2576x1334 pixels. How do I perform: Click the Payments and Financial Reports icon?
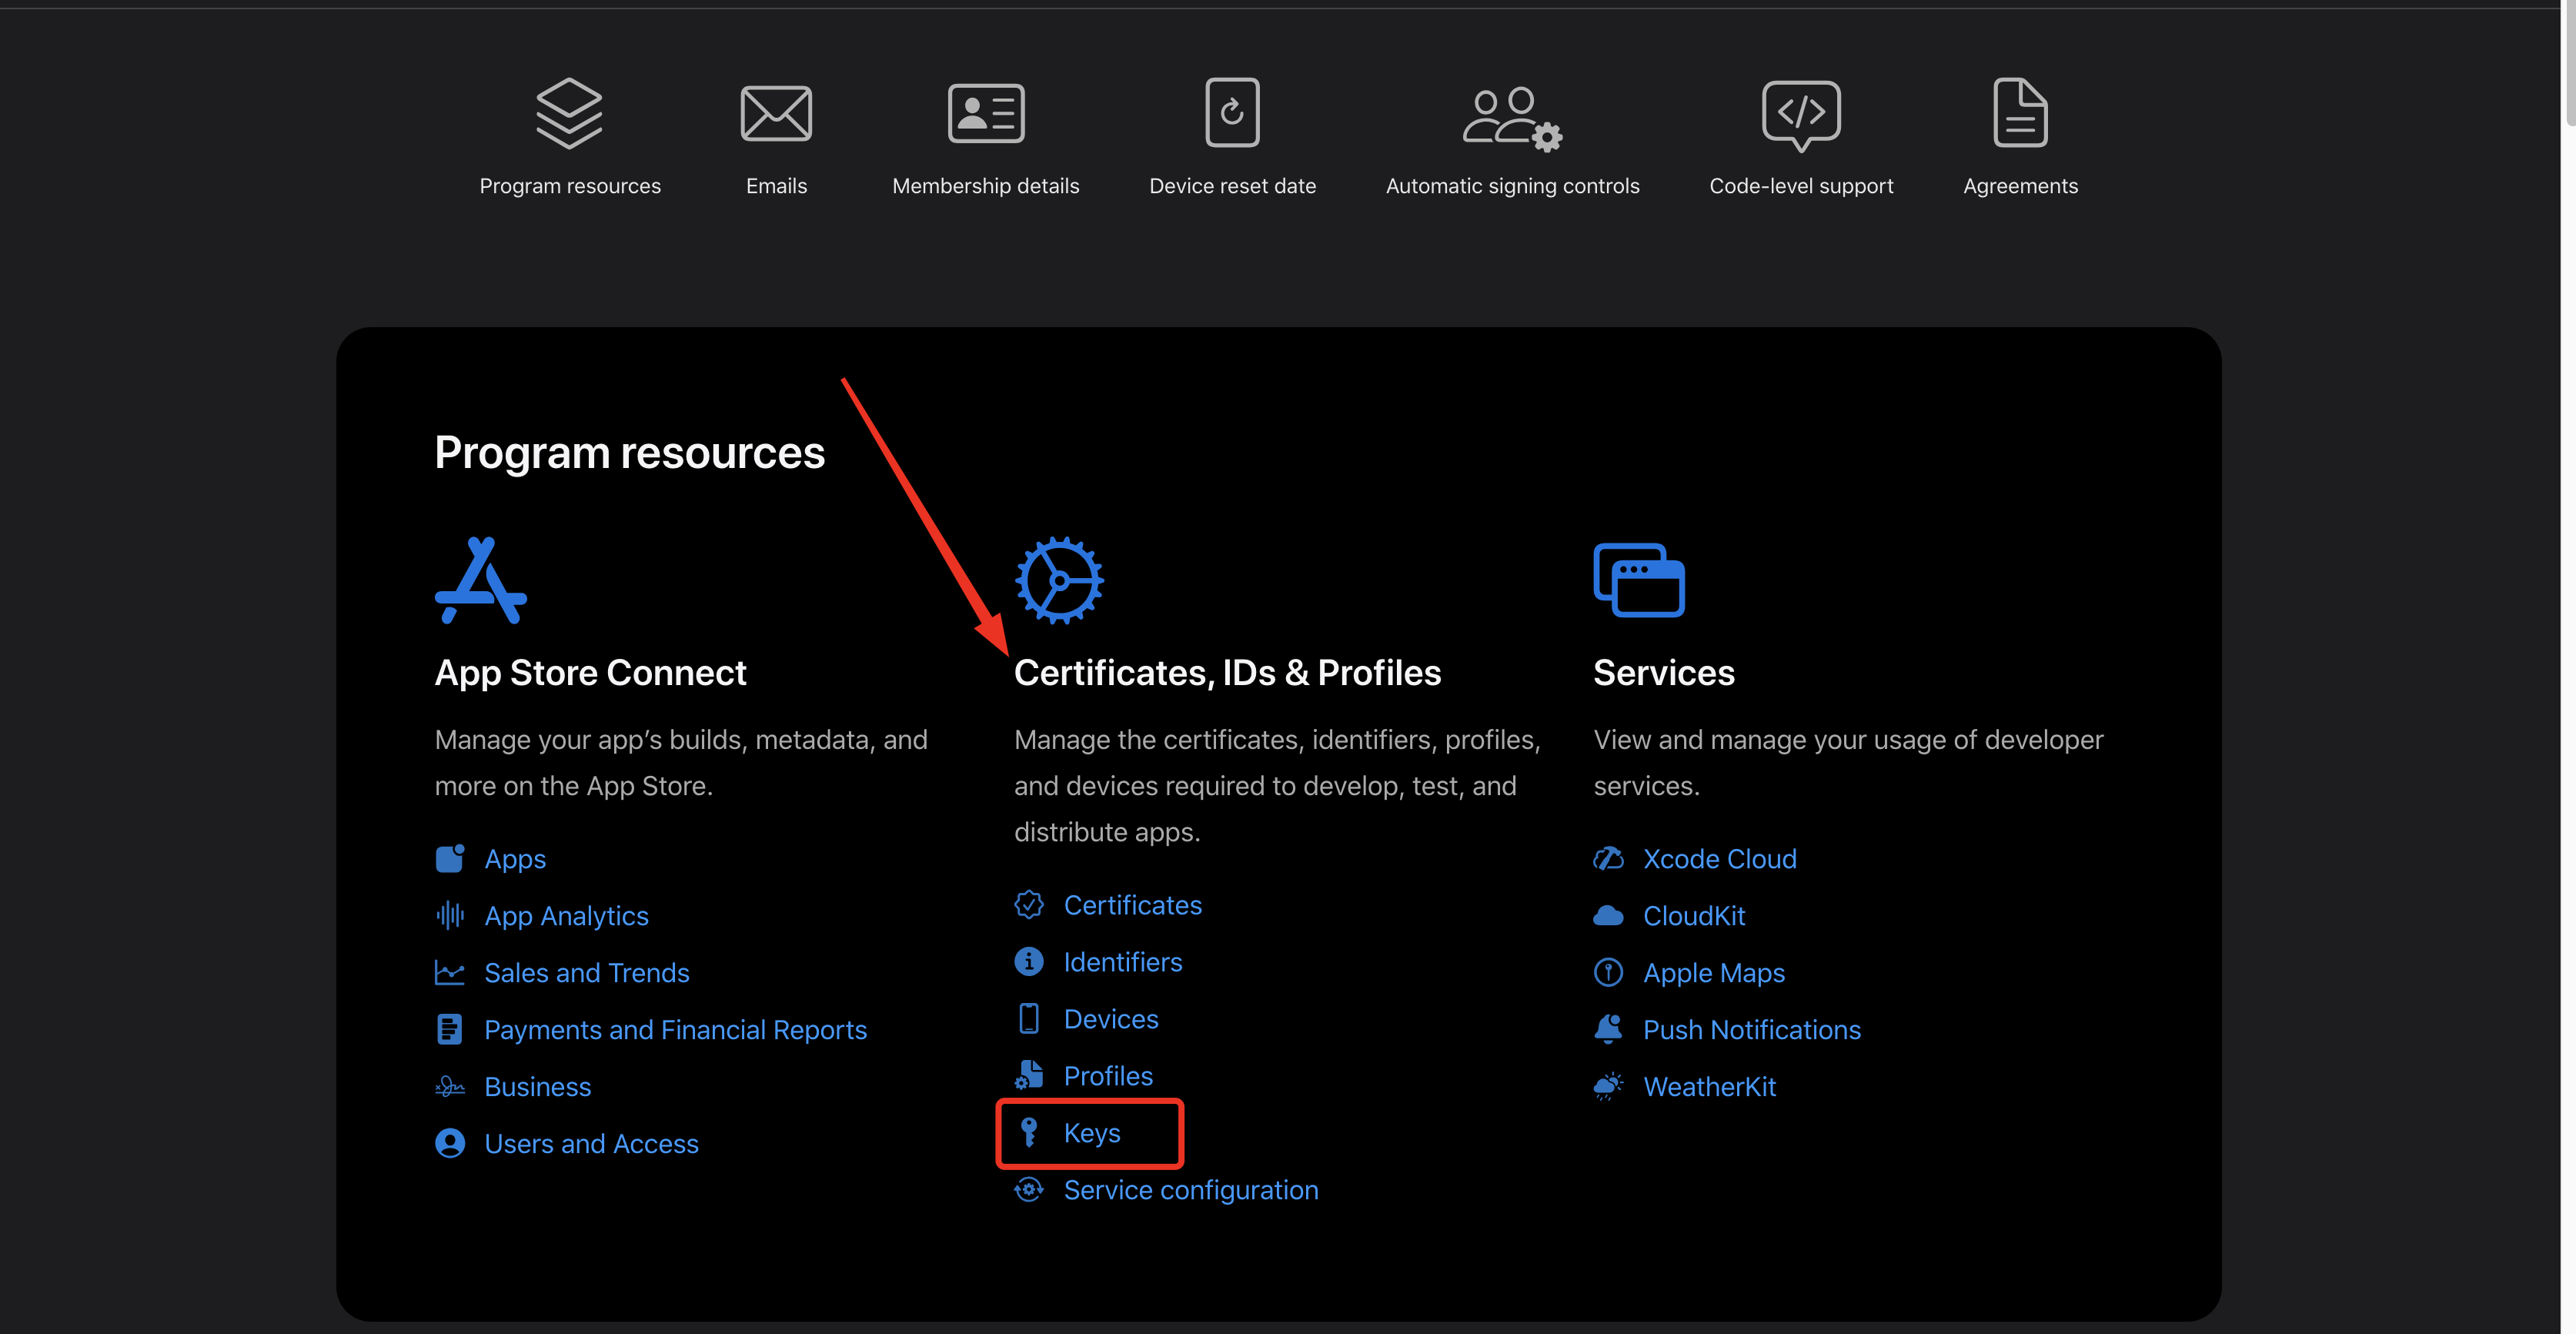point(450,1029)
